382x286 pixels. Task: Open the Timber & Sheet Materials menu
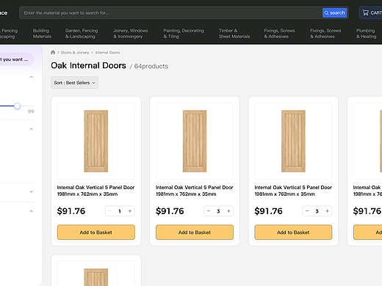tap(234, 34)
